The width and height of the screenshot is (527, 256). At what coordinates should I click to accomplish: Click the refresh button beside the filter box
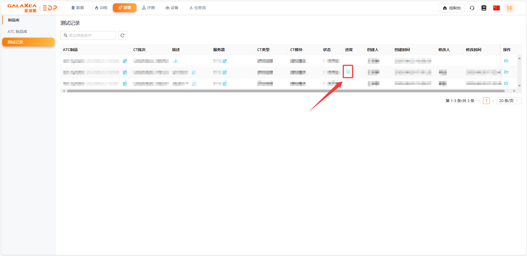pos(122,35)
